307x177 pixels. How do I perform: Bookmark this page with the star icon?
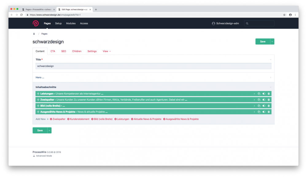284,15
